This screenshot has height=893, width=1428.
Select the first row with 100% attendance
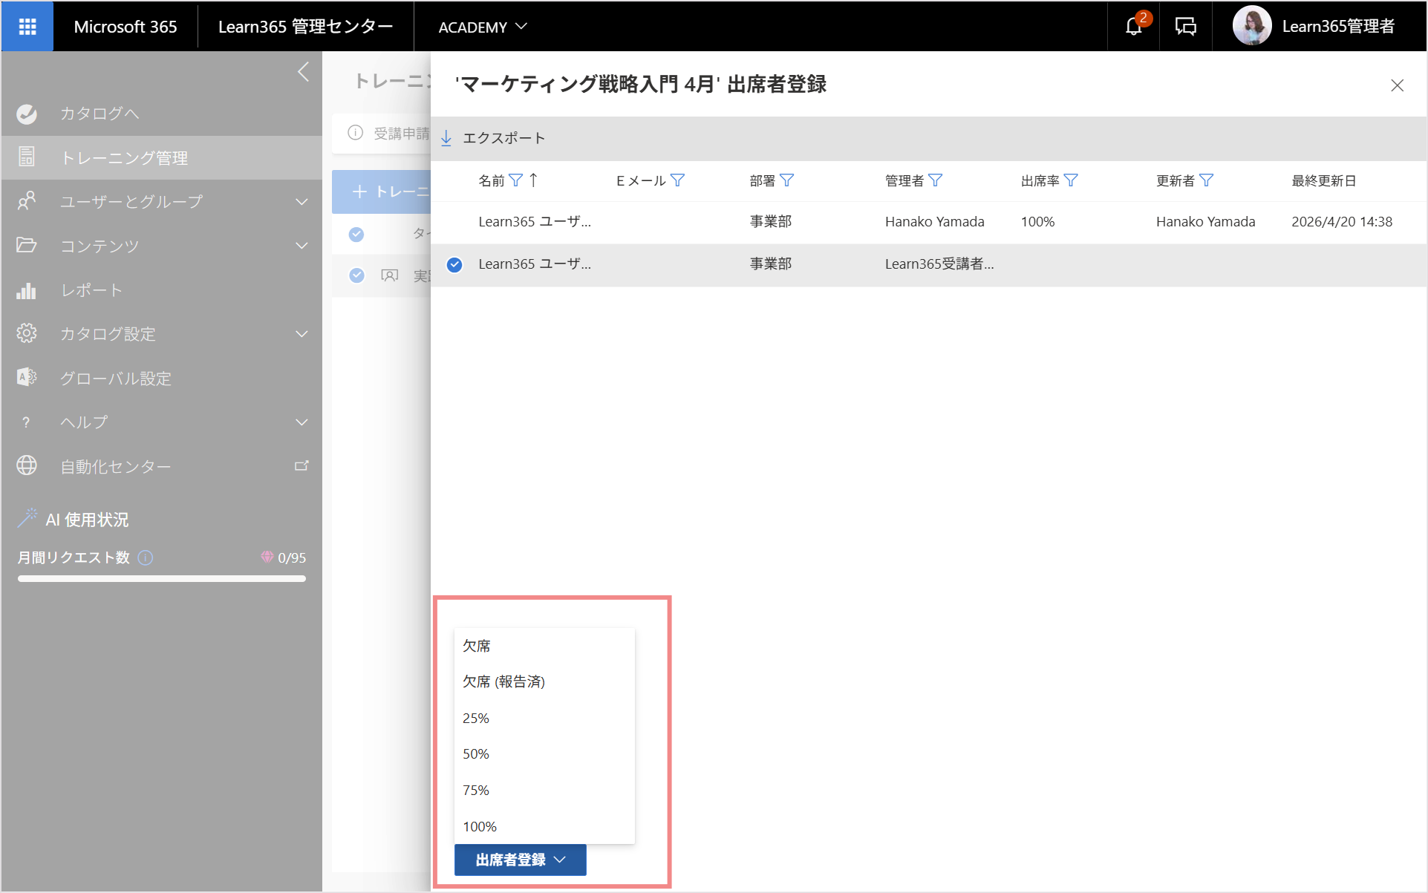click(928, 222)
